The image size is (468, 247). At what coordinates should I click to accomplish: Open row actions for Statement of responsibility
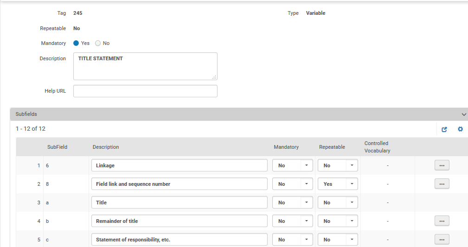(x=442, y=240)
